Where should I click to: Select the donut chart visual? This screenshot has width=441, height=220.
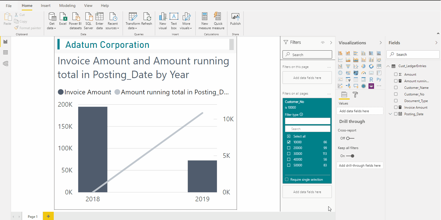pos(371,66)
